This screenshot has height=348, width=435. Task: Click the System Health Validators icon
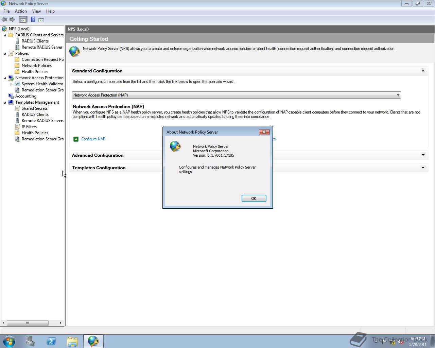(17, 84)
